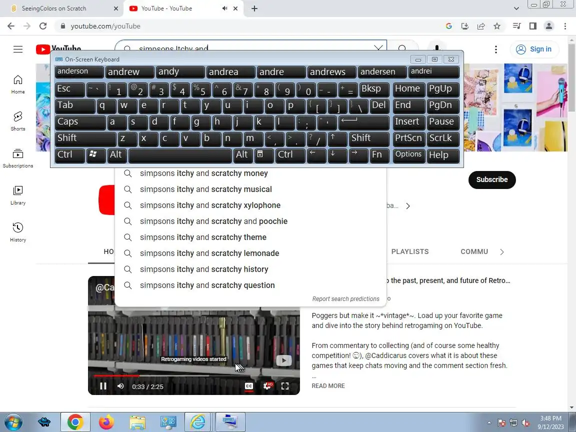
Task: Toggle the ScrLk key on the keyboard
Action: pos(443,139)
